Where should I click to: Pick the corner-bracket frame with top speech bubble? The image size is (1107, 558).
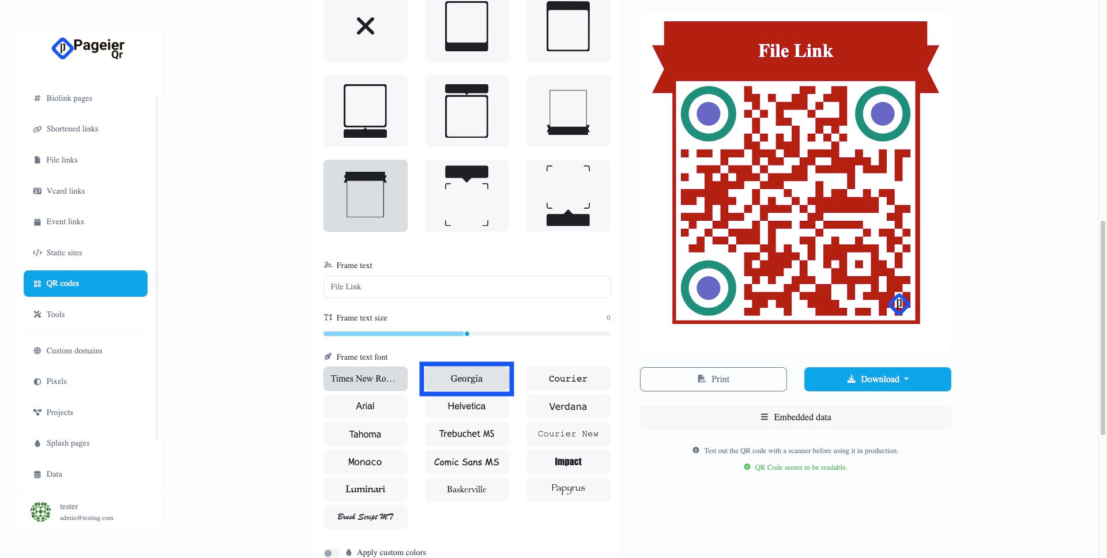[x=466, y=195]
